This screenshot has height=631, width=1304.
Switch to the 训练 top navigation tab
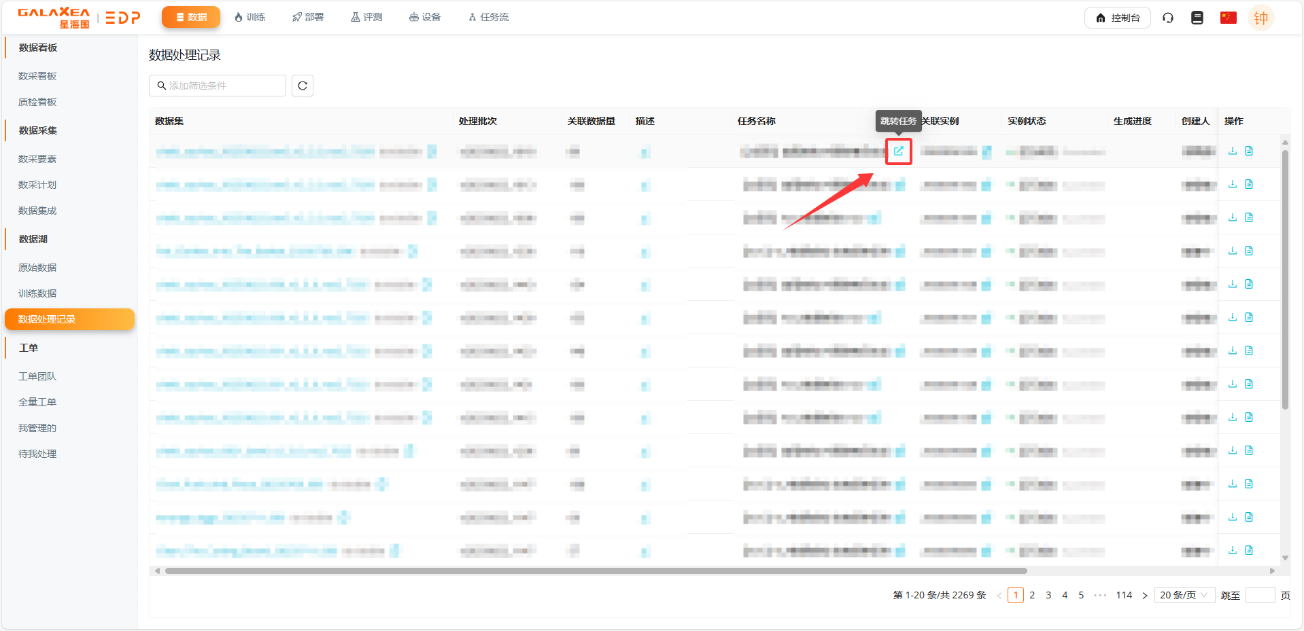point(250,17)
